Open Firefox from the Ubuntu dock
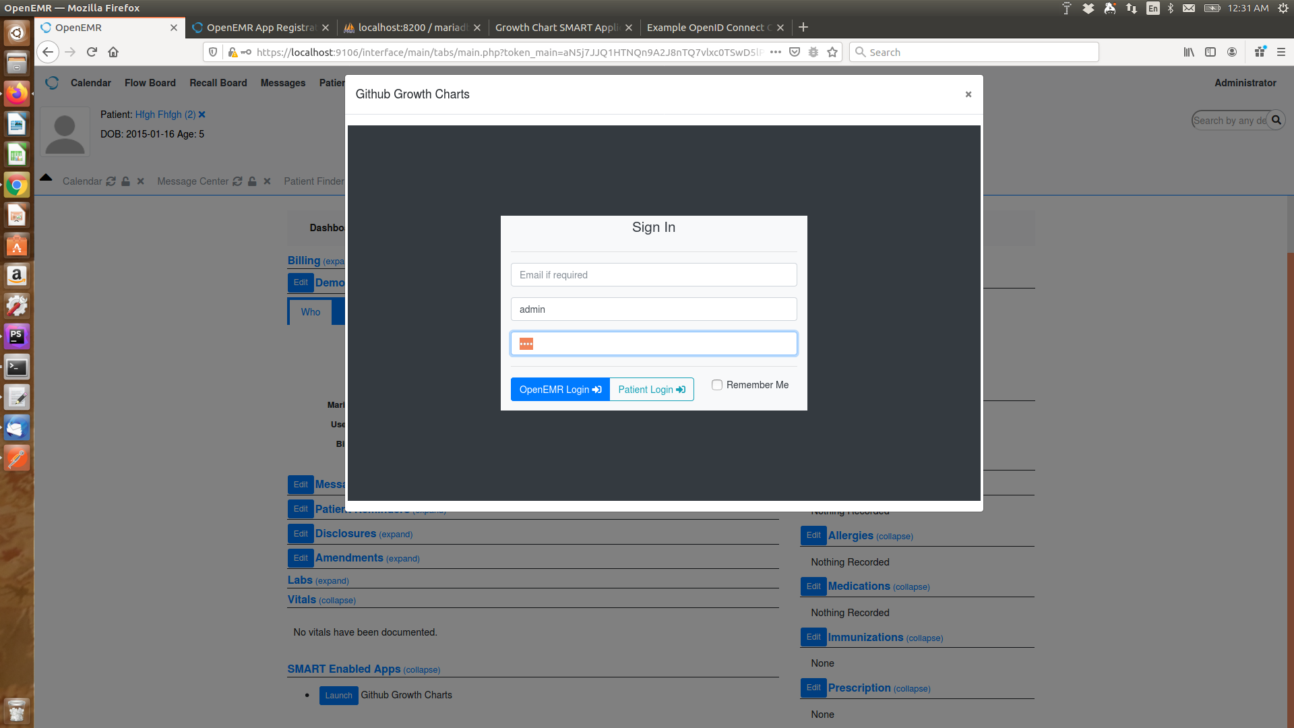 (x=16, y=93)
